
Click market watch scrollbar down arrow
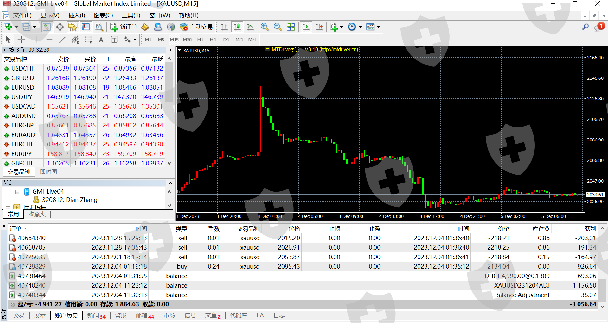(170, 163)
